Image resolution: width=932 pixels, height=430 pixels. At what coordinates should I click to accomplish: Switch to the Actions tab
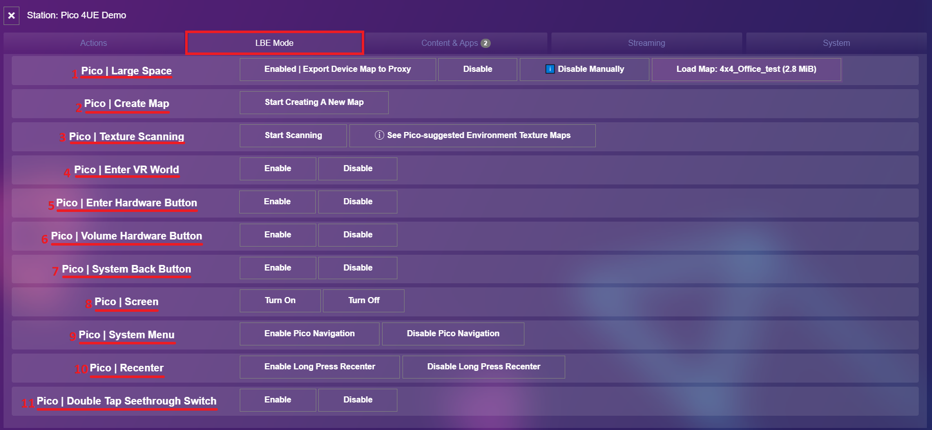click(x=93, y=43)
